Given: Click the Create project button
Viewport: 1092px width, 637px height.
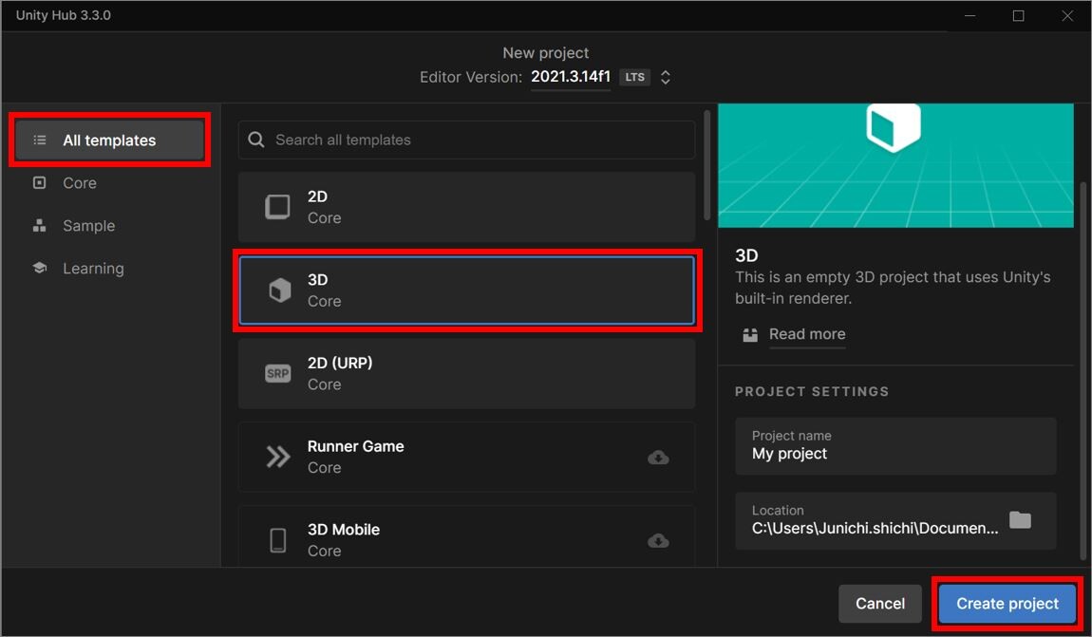Looking at the screenshot, I should tap(1007, 604).
